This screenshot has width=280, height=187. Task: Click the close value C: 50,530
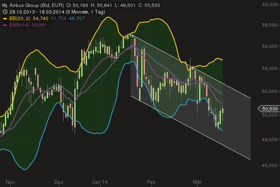coord(149,5)
